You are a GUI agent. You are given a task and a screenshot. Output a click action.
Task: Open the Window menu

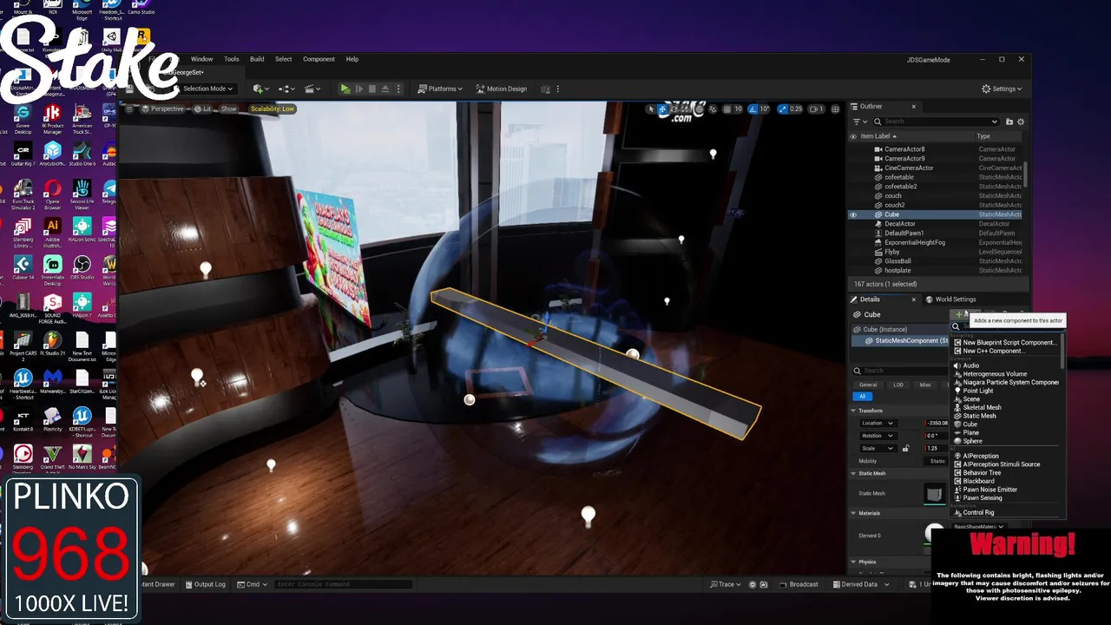pos(201,59)
